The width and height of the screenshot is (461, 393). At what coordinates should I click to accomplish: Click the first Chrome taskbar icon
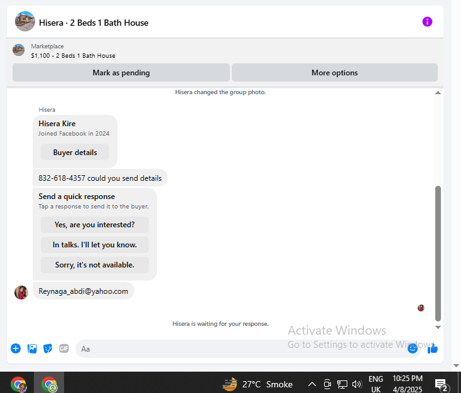pos(18,384)
